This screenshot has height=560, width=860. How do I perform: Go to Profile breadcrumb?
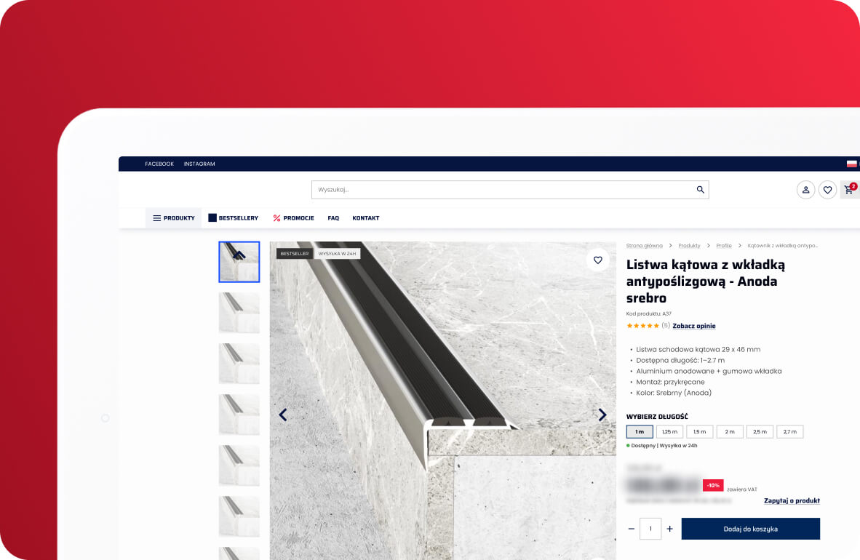tap(724, 246)
